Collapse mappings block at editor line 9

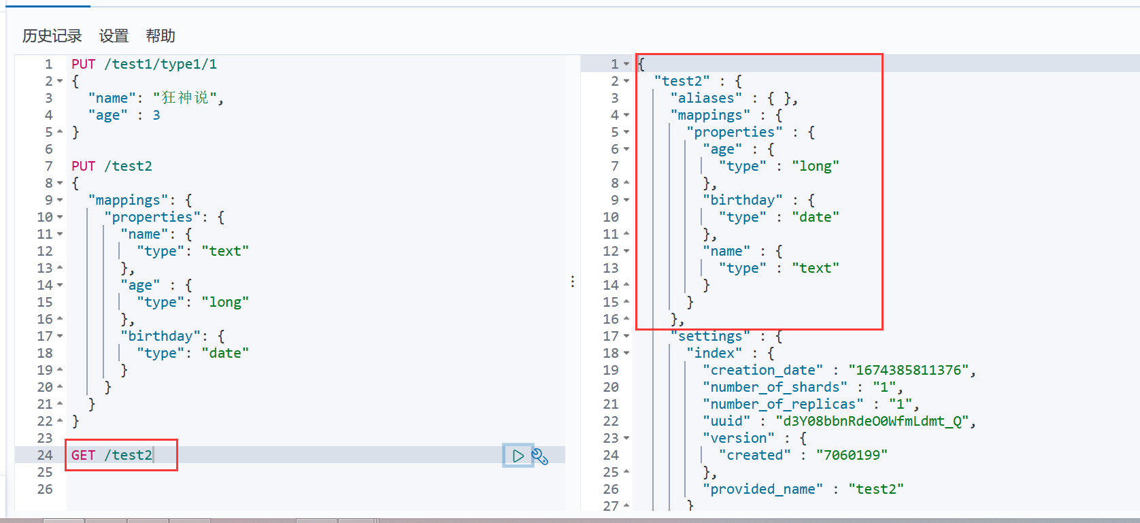pyautogui.click(x=60, y=201)
